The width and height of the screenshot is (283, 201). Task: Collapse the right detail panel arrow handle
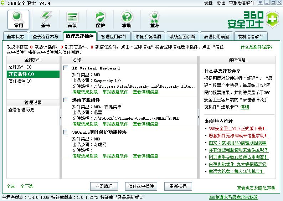199,117
